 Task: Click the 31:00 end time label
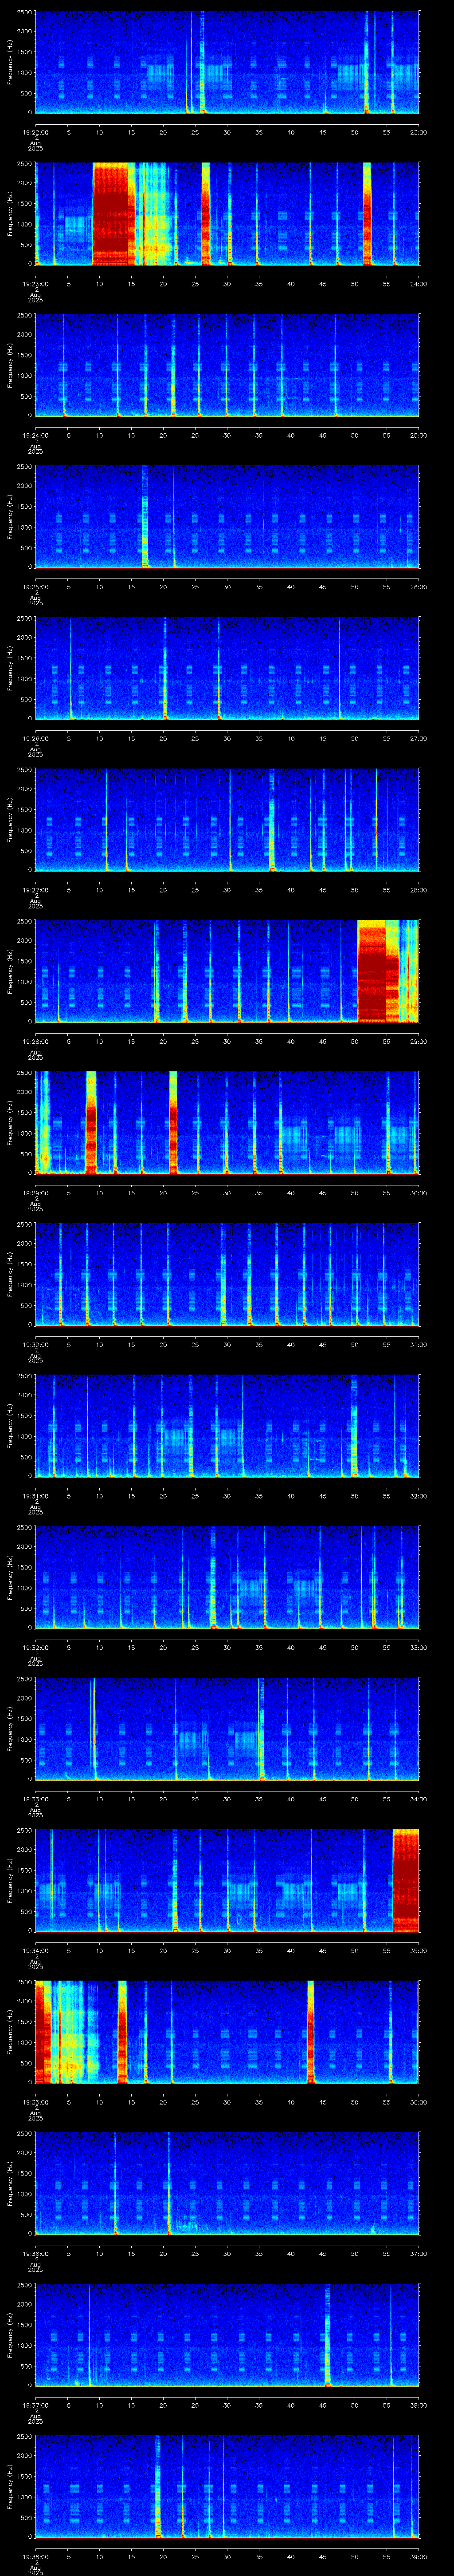(x=418, y=1344)
